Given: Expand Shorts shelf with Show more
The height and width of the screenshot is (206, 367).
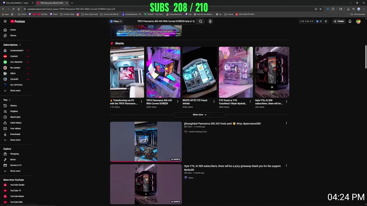Looking at the screenshot, I should pos(200,114).
